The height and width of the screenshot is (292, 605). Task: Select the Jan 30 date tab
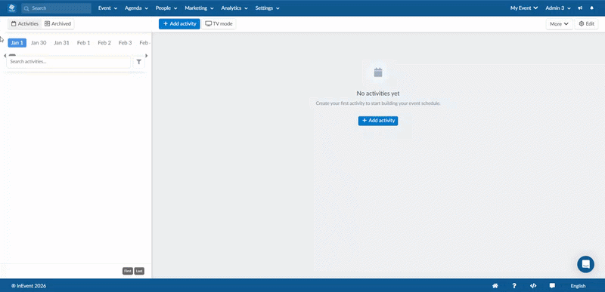pos(39,43)
